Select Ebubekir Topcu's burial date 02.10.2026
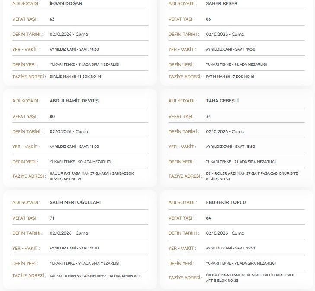Screen dimensions: 315x291 (217, 233)
